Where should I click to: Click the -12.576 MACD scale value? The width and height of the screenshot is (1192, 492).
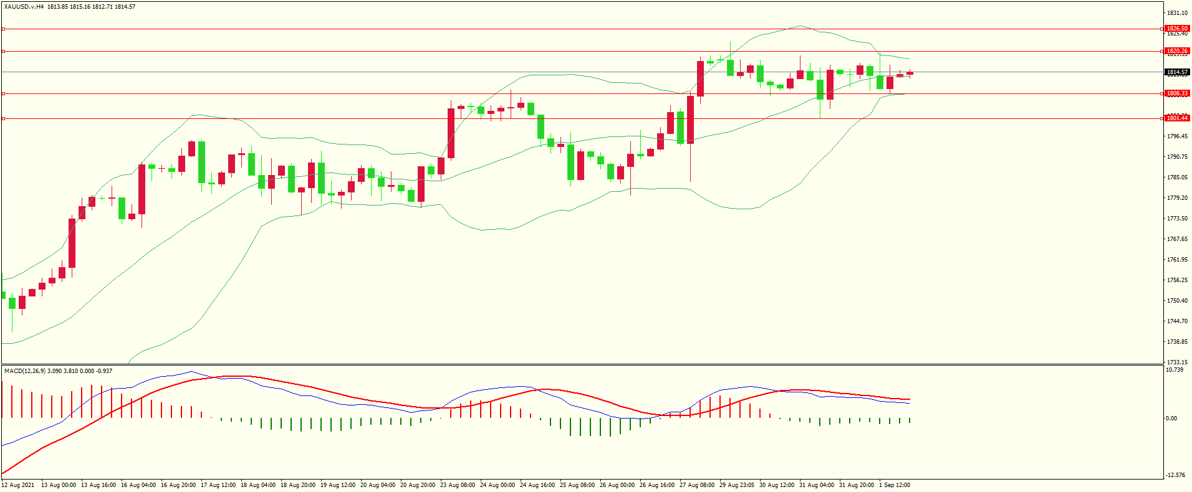point(1176,475)
